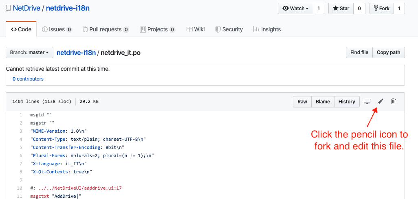Click the stargazers count 0
This screenshot has width=418, height=199.
click(359, 9)
